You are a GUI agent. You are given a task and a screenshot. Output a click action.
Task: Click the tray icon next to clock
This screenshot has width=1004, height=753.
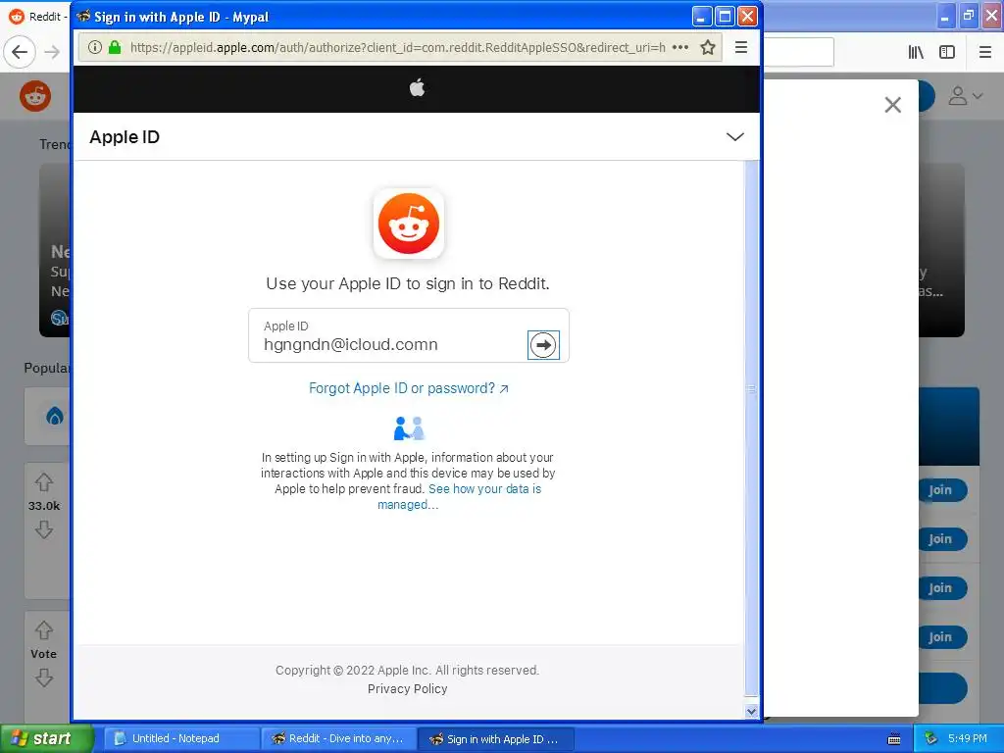click(931, 738)
